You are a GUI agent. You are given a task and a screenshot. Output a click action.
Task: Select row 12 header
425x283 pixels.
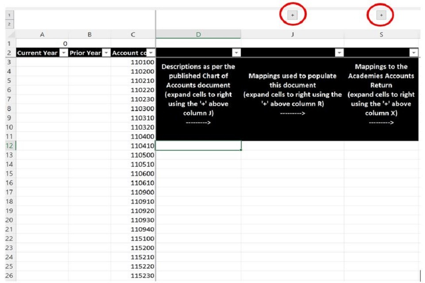[x=8, y=145]
